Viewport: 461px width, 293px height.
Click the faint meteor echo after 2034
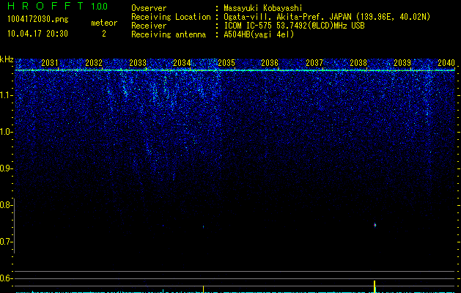203,226
